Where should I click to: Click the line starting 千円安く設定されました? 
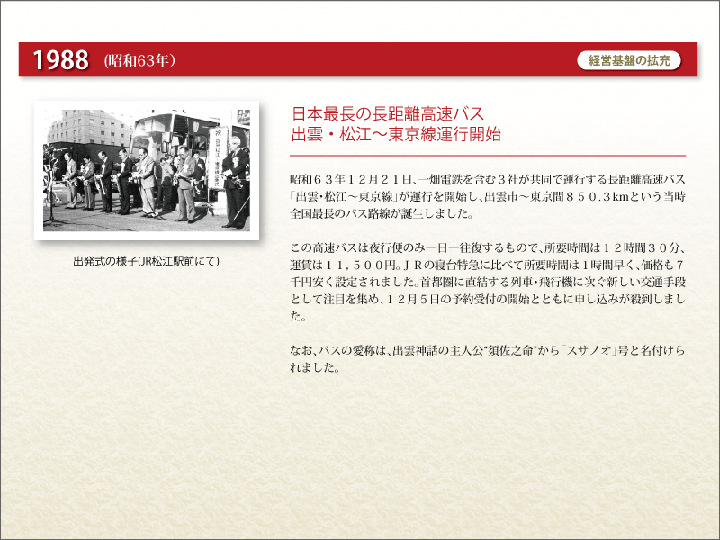(x=488, y=283)
